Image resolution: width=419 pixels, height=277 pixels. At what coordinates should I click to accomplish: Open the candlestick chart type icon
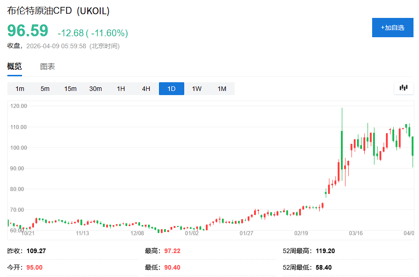tap(403, 88)
